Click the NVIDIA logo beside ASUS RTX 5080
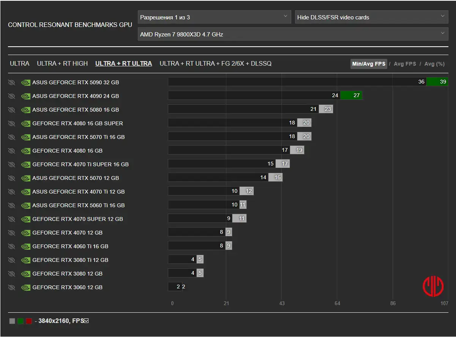Screen dimensions: 456x337 pos(25,110)
